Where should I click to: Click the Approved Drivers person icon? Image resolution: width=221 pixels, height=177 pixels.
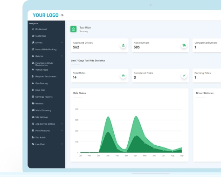point(123,45)
